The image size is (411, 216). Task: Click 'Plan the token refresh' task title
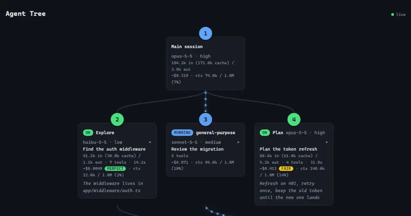(289, 149)
